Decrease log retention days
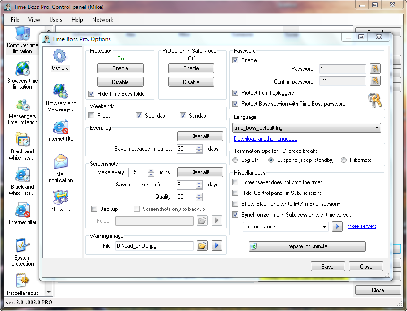The image size is (407, 311). pos(199,151)
